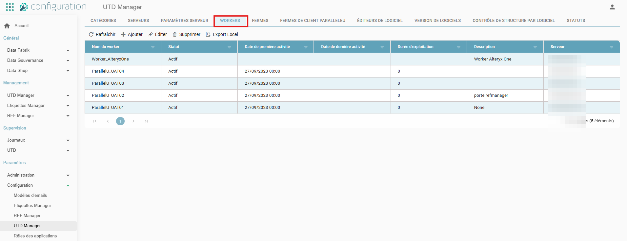Select page 1 in pagination
This screenshot has height=241, width=627.
(120, 121)
